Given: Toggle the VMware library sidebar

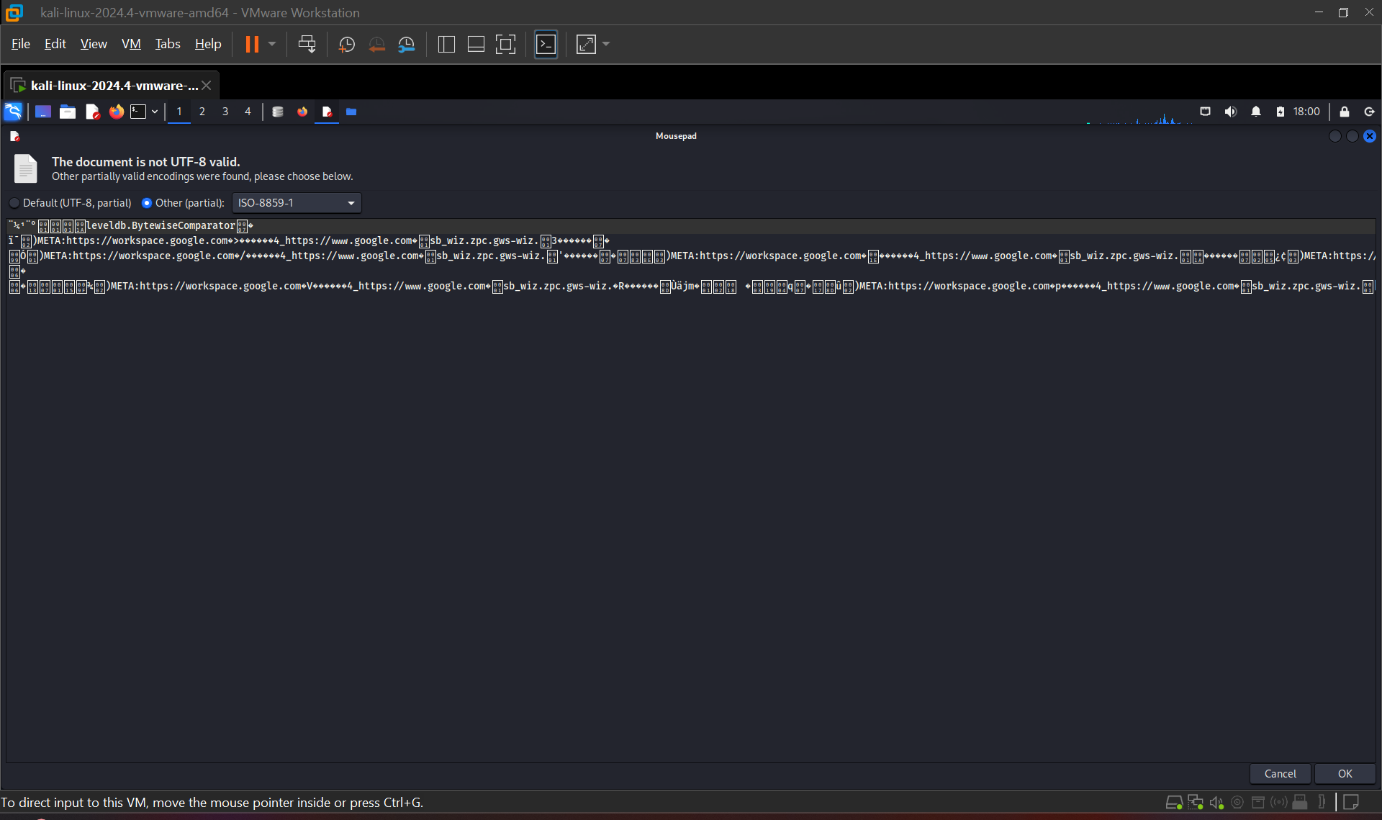Looking at the screenshot, I should pos(446,45).
